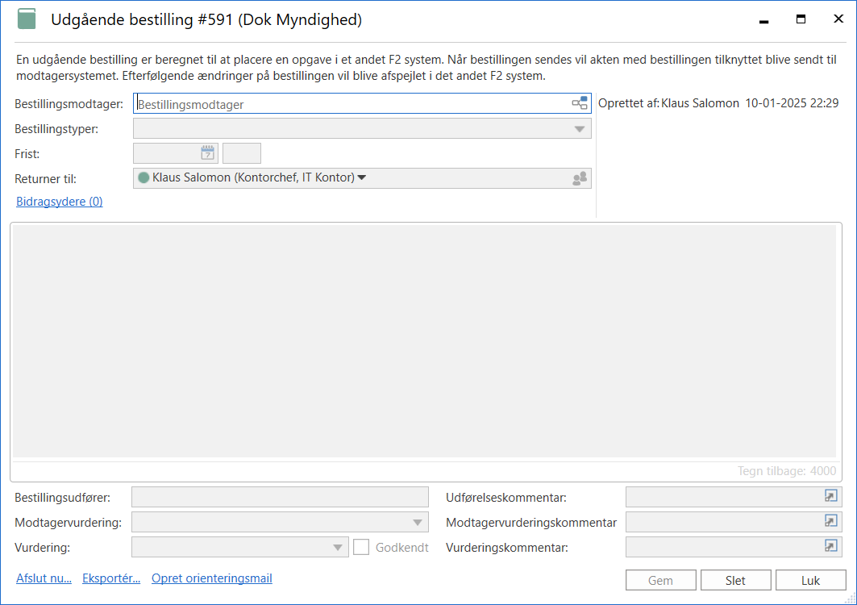
Task: Open the Bestillingstyper dropdown
Action: coord(579,129)
